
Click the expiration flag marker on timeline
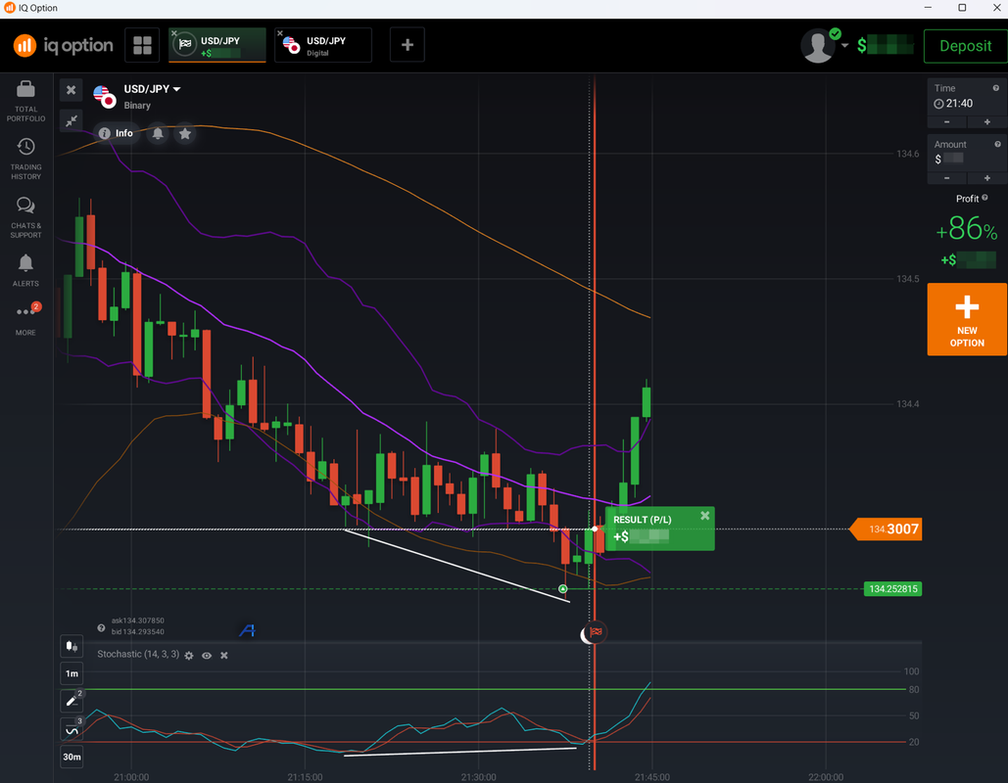[x=596, y=632]
